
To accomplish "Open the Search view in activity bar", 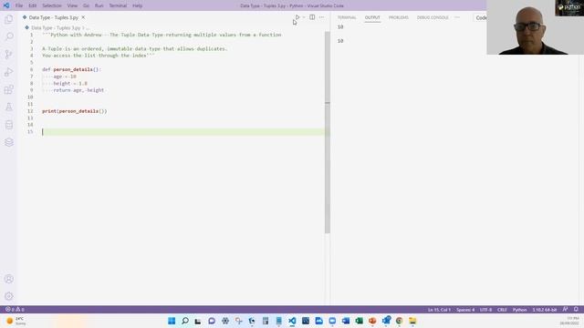I will coord(9,36).
